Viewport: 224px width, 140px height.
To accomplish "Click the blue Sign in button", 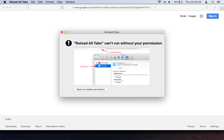I will pos(212,16).
